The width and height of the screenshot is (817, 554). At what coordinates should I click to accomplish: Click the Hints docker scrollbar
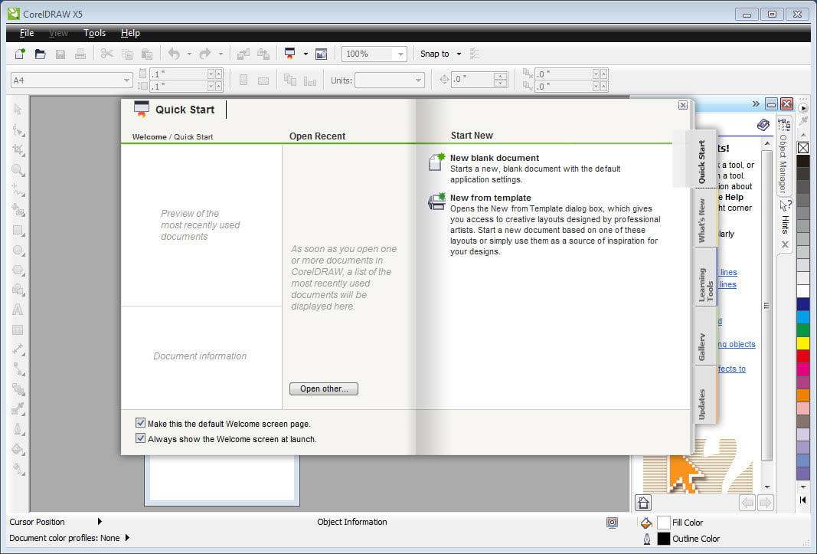tap(766, 306)
